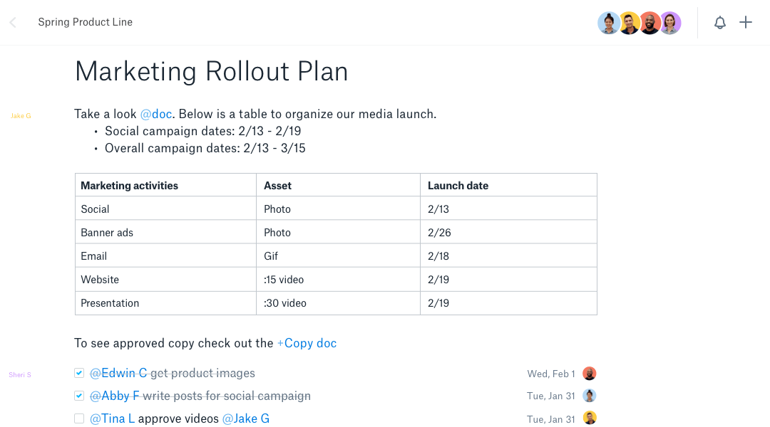Go back using the back arrow

pos(11,22)
